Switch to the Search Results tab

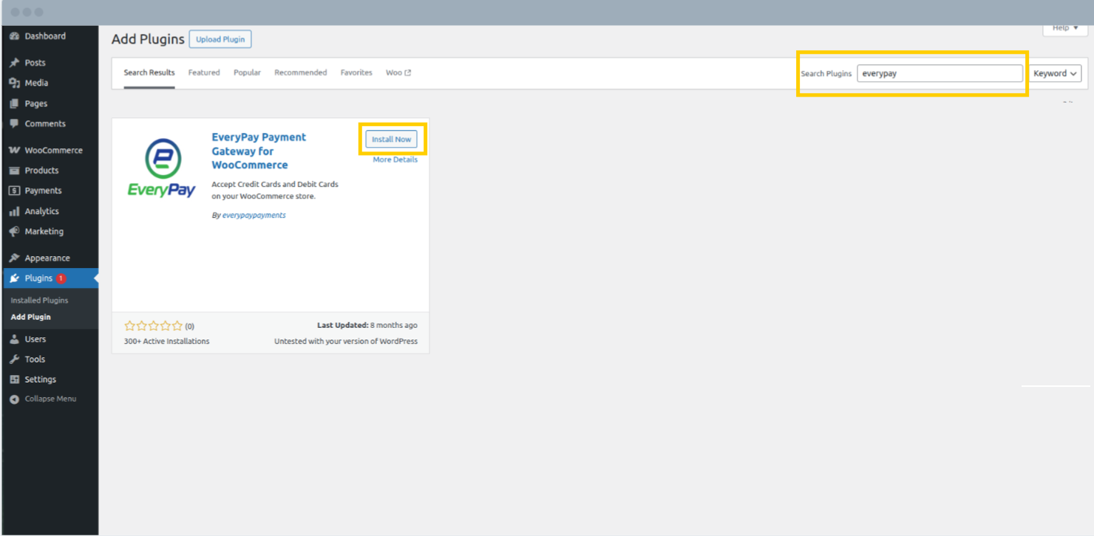click(x=149, y=72)
